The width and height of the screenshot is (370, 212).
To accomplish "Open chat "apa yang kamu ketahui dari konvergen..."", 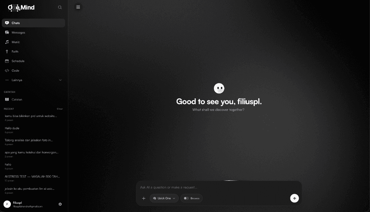I will (33, 154).
